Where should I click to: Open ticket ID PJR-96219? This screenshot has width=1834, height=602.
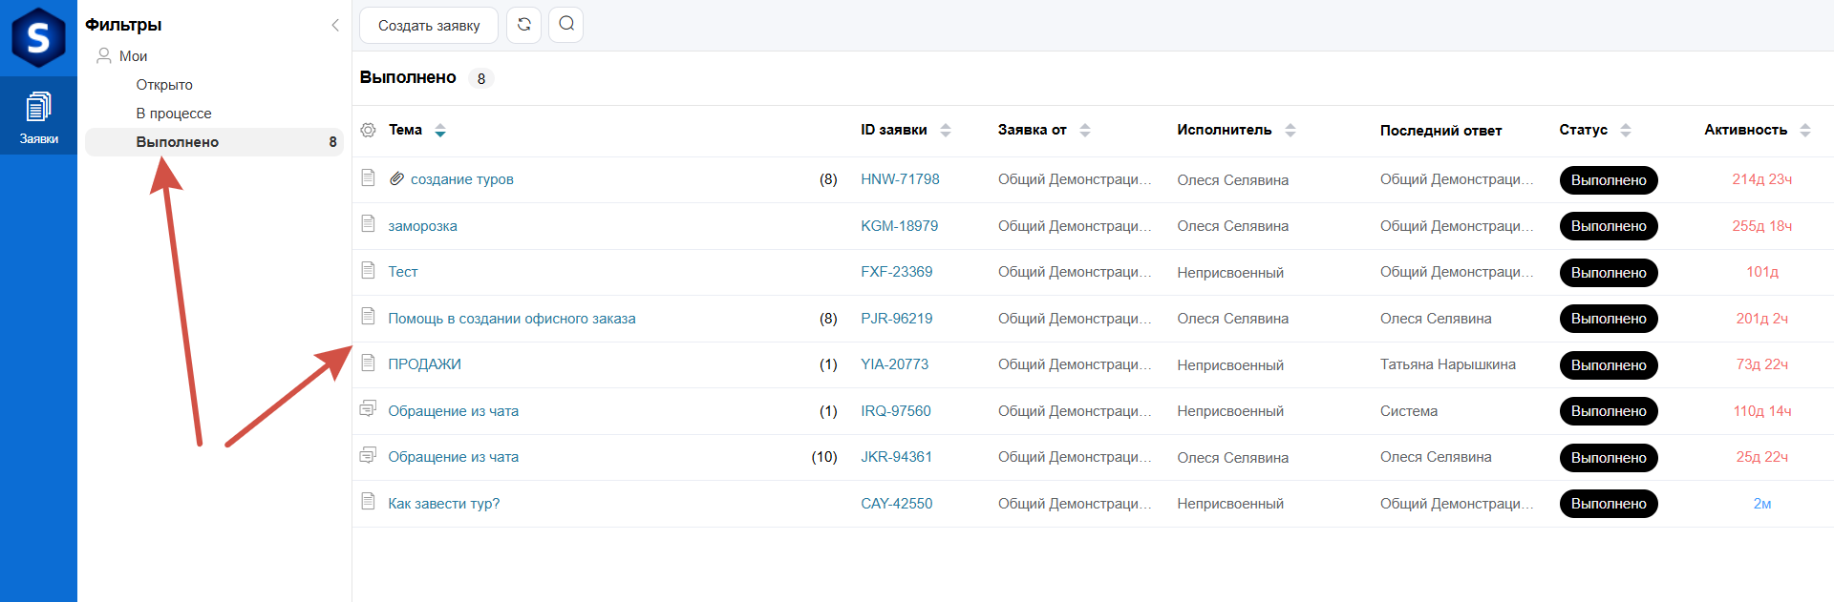point(896,319)
